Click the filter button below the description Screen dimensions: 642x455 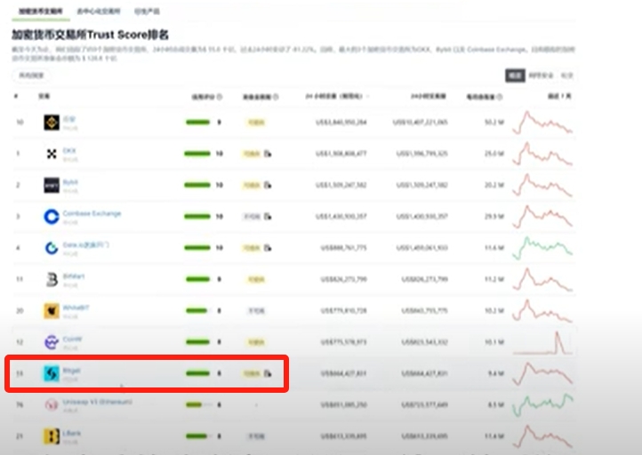tap(30, 76)
